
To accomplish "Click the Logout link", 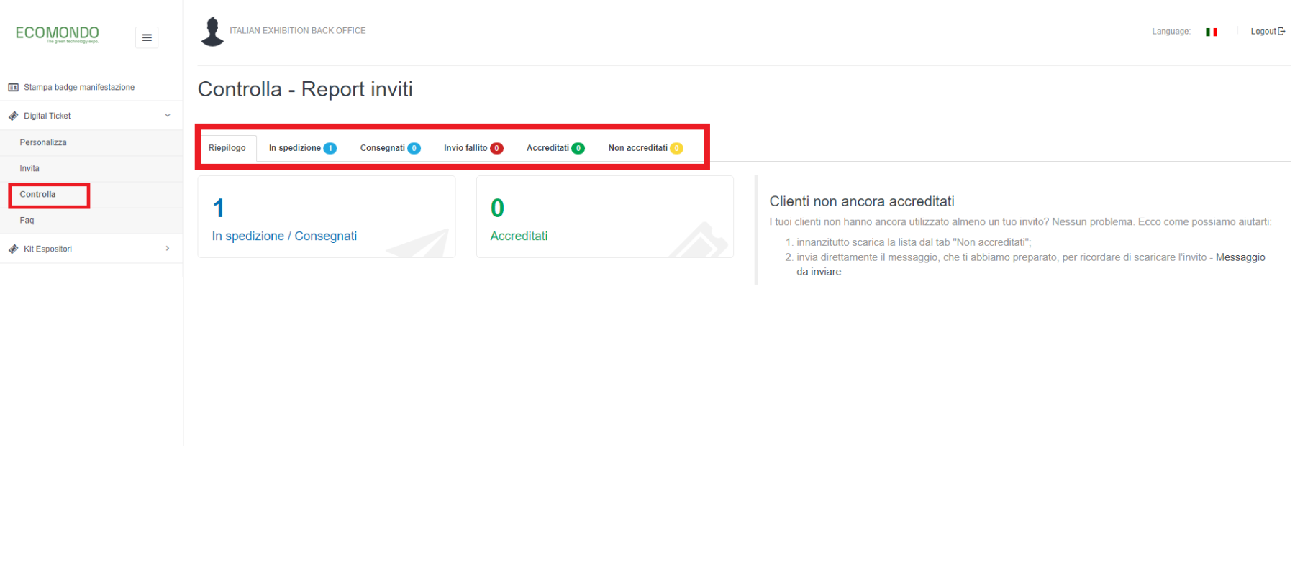I will point(1268,32).
